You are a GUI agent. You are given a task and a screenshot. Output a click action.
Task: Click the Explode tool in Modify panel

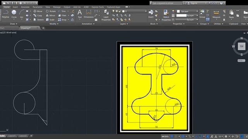point(72,15)
